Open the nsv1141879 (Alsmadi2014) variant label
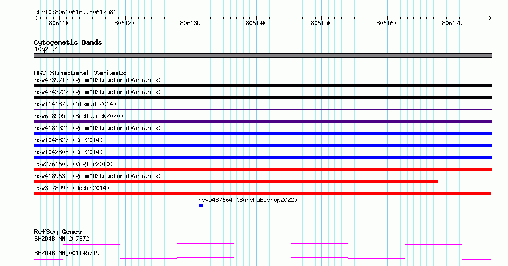Viewport: 508px width, 266px height. coord(75,104)
